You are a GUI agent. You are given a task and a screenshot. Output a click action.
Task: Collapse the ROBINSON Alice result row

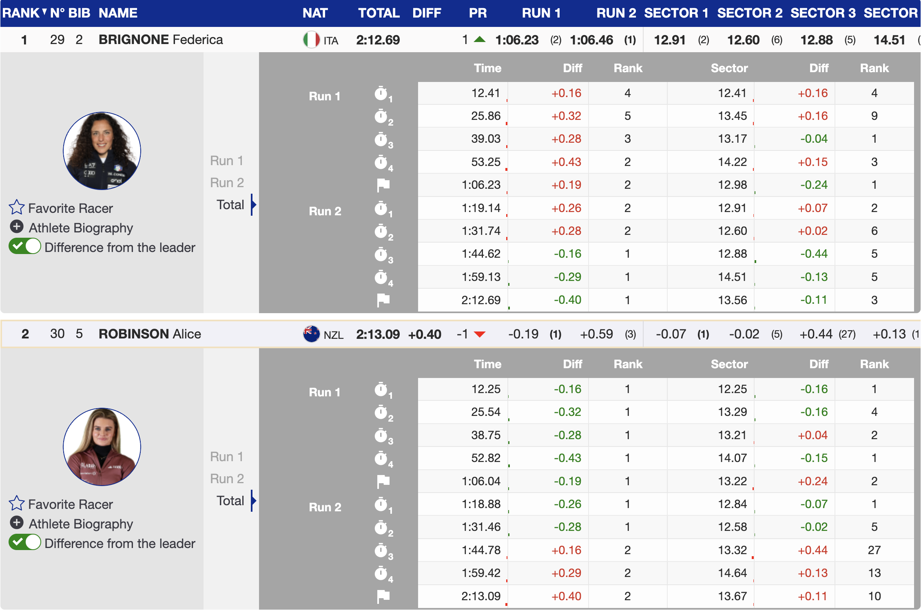(150, 334)
